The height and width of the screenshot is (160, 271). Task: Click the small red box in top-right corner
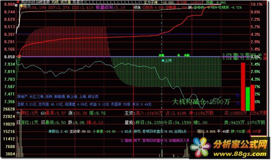(265, 2)
